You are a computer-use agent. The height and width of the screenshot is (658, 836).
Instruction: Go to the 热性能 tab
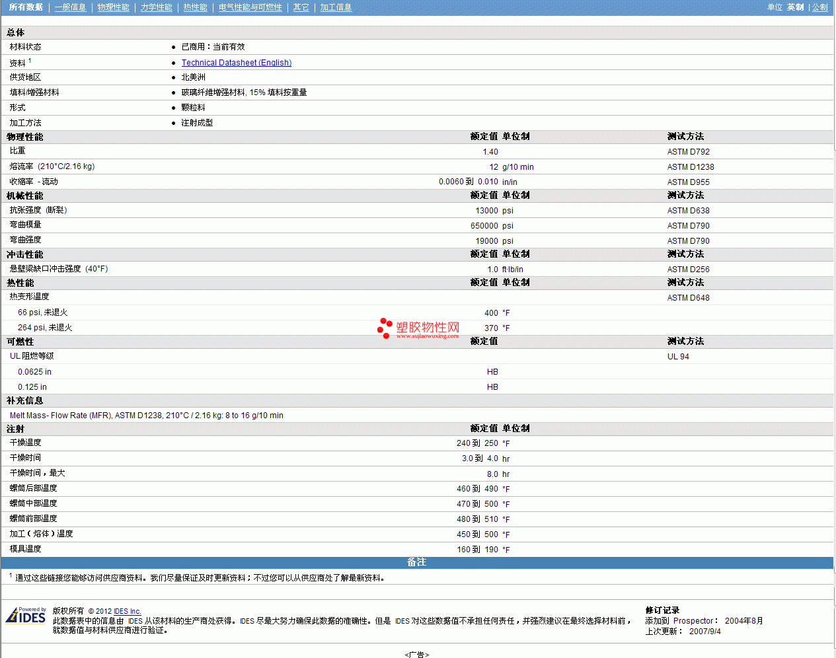tap(195, 7)
